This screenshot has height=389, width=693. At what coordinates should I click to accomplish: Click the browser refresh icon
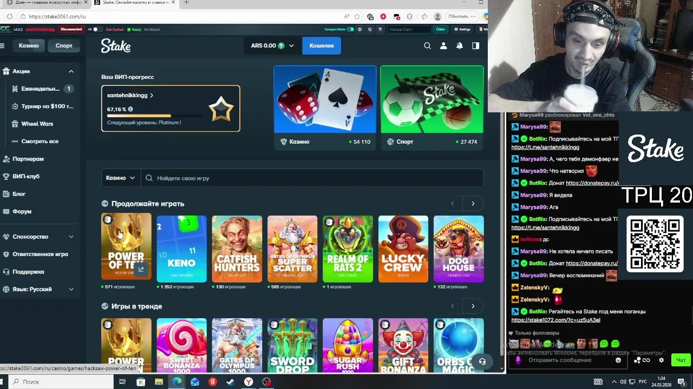coord(10,17)
